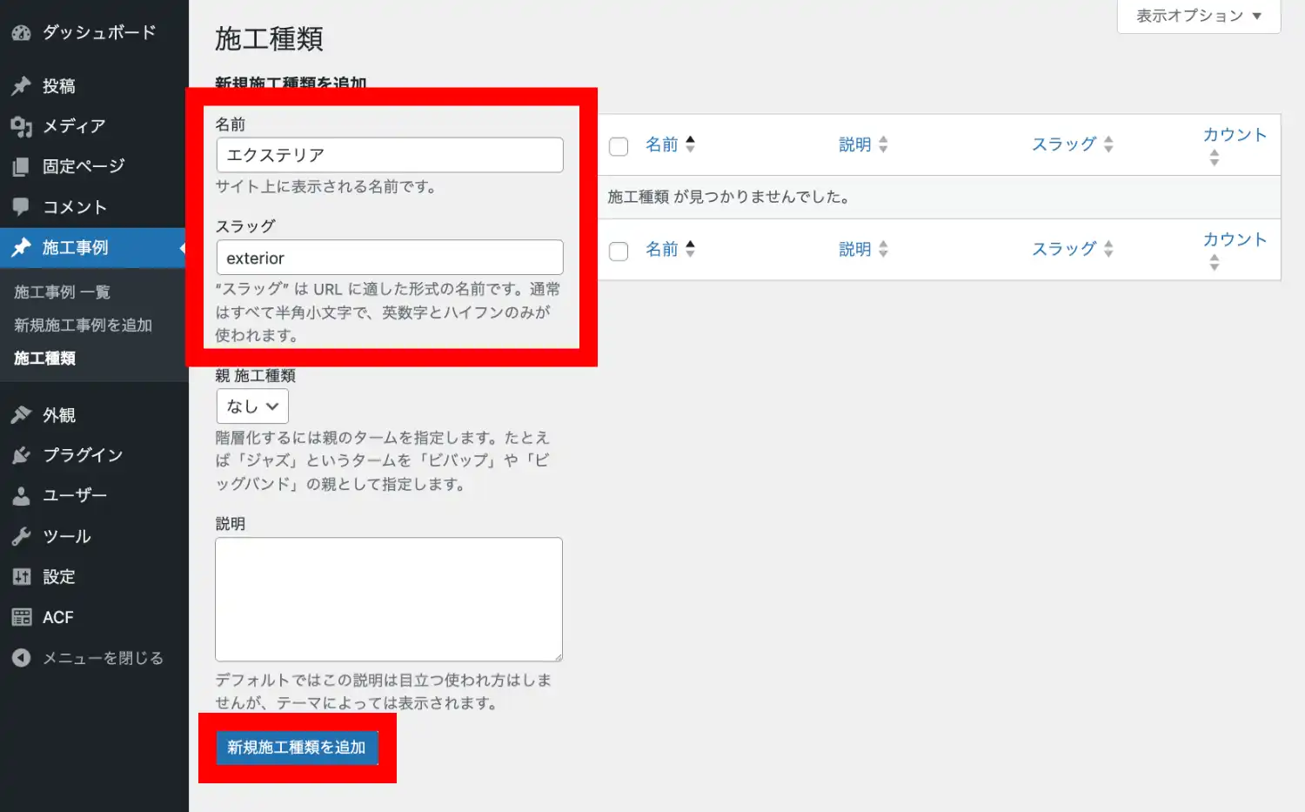Click カウント link in table footer
The image size is (1305, 812).
pos(1235,239)
